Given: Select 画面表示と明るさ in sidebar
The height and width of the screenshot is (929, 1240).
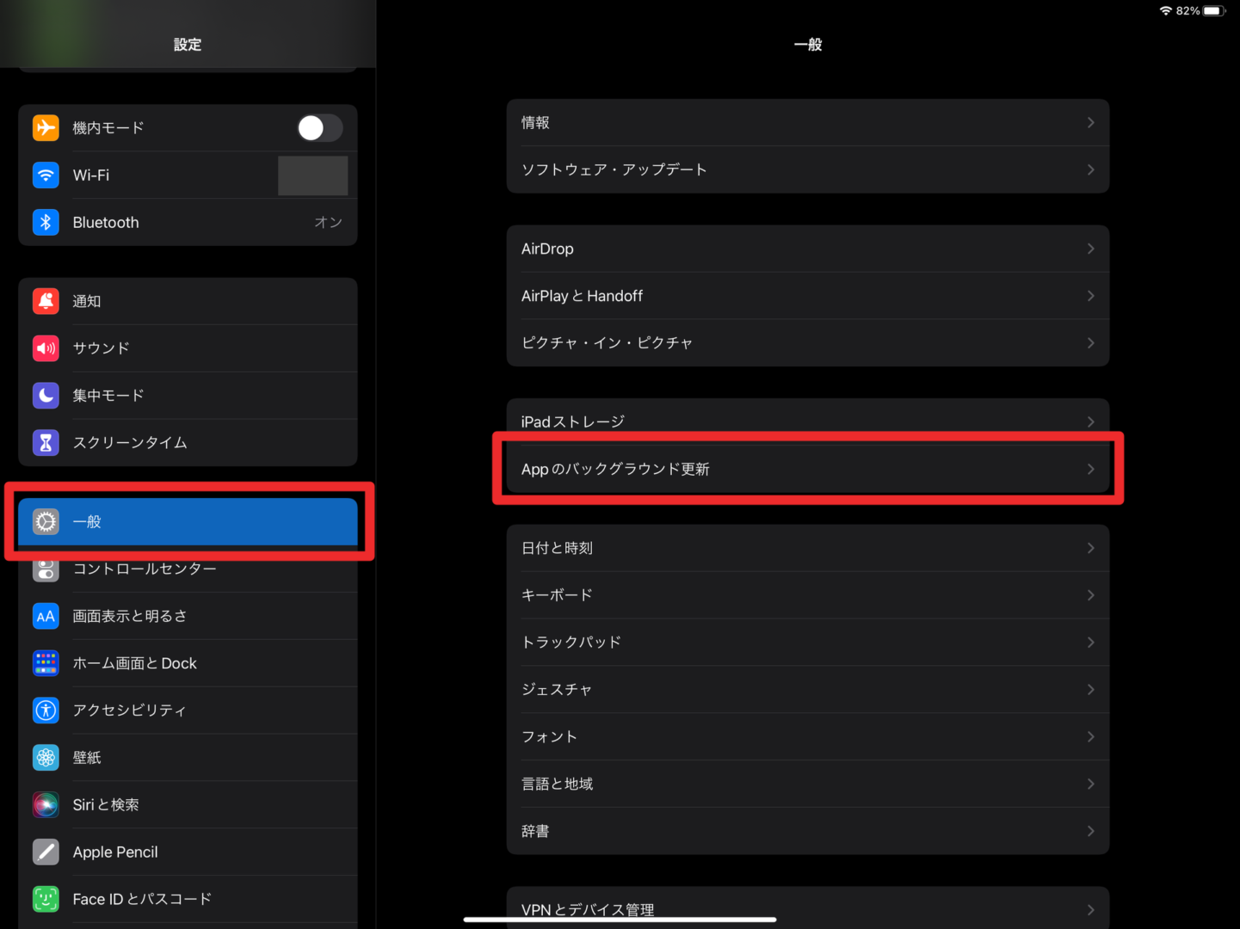Looking at the screenshot, I should [188, 616].
